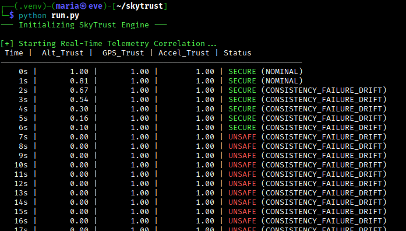Click '(CONSISTENCY_FAILURE_DRIFT)' in the 8s row
Viewport: 406px width, 231px height.
[x=324, y=146]
